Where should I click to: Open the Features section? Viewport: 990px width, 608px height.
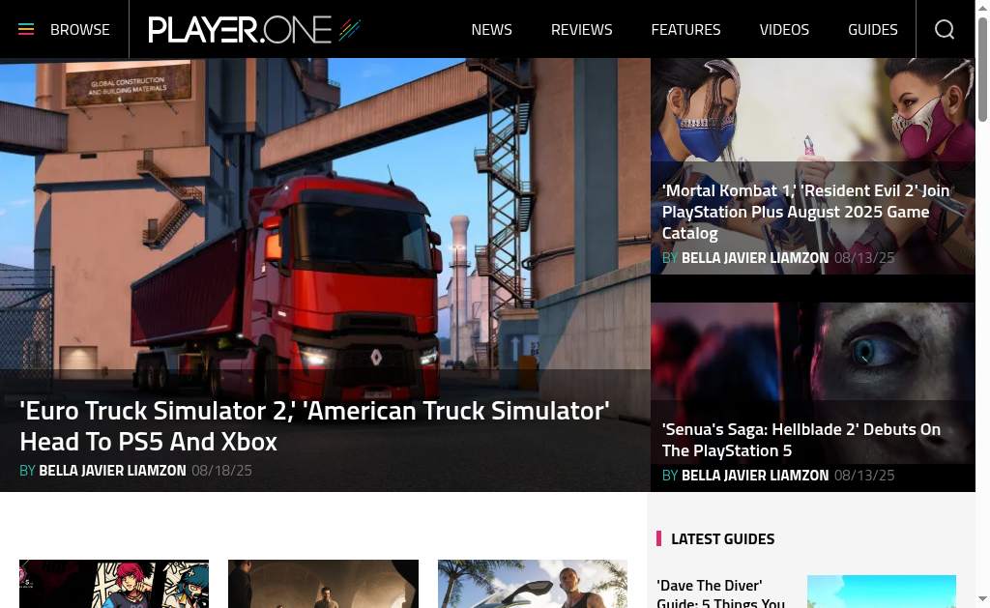685,30
